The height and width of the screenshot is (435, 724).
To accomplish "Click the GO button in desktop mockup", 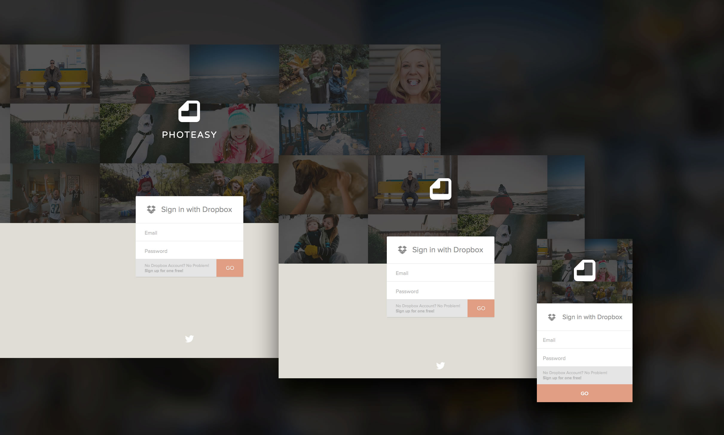I will (230, 268).
